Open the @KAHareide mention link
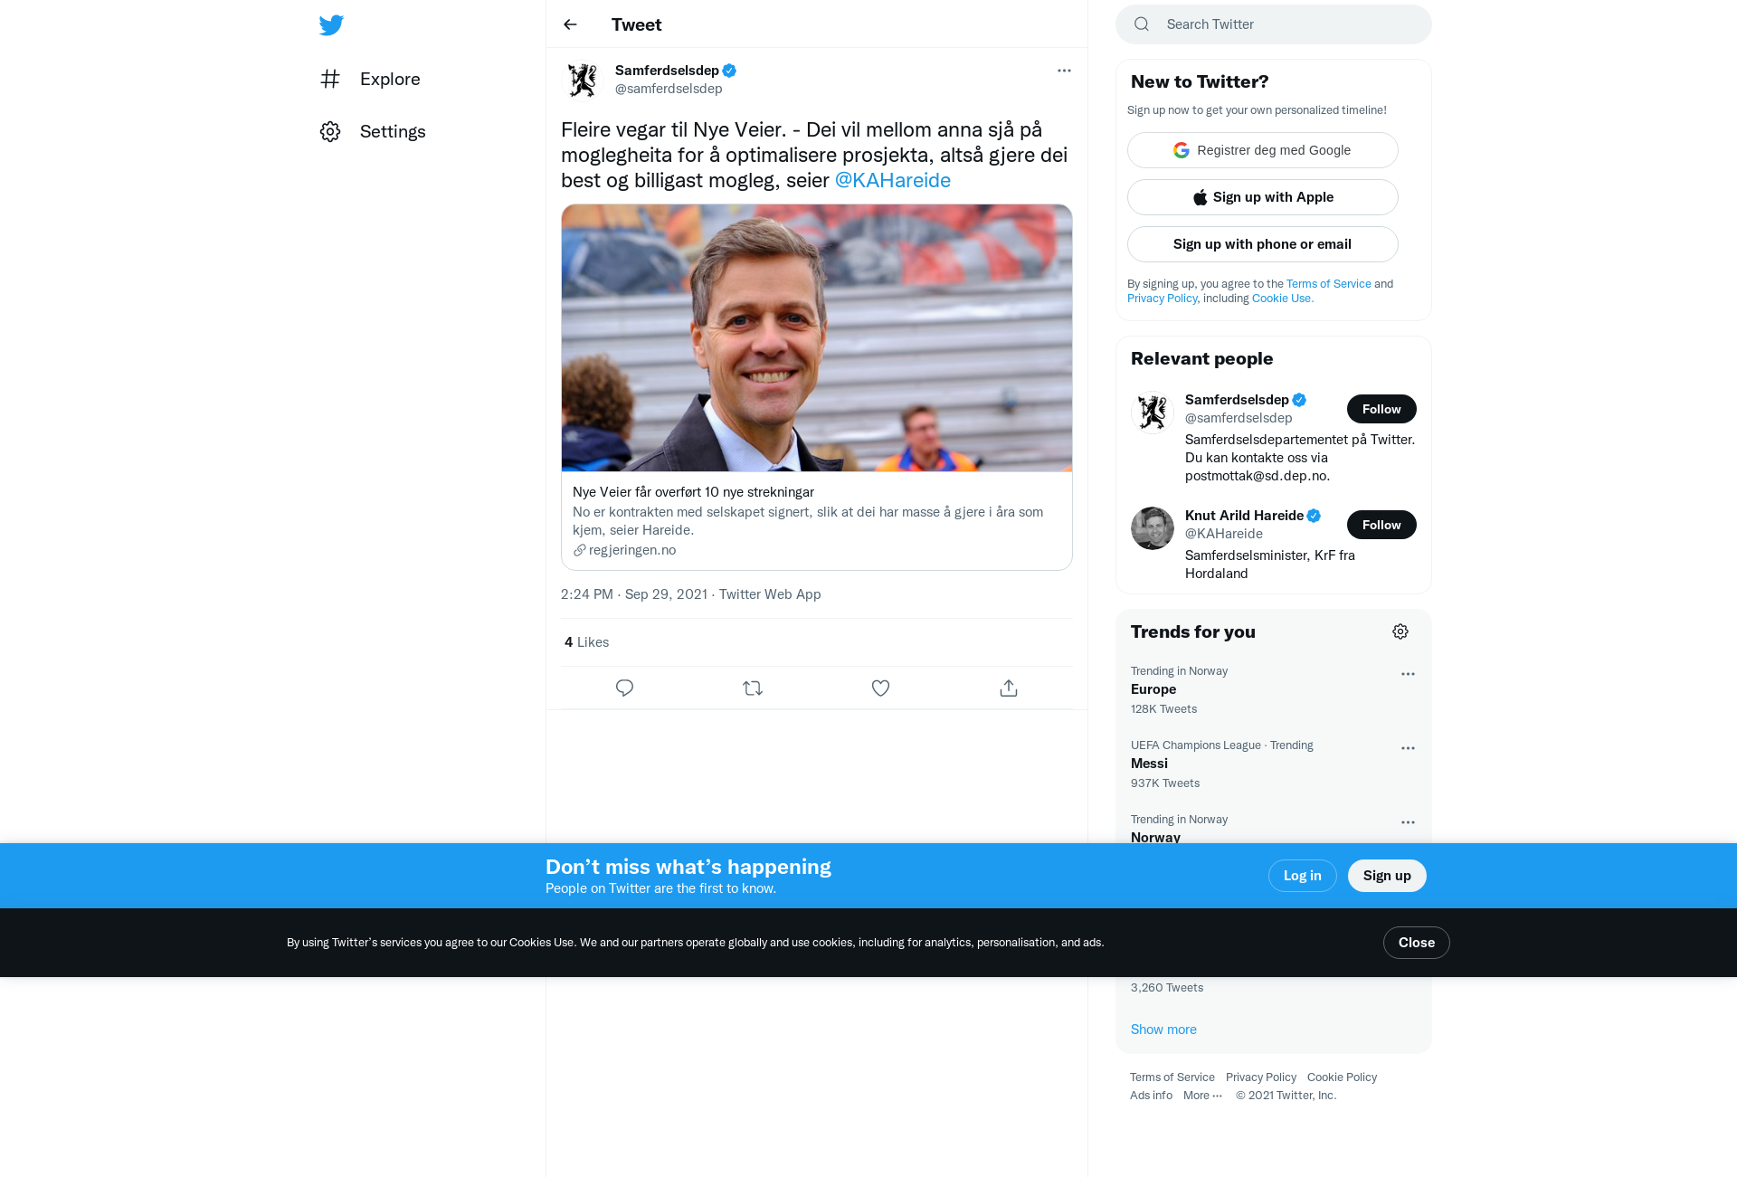This screenshot has width=1737, height=1177. (x=892, y=180)
